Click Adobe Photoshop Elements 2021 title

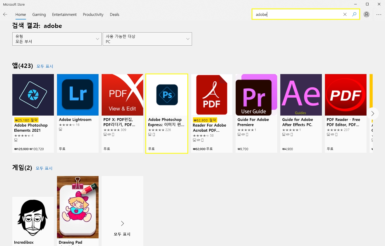31,128
